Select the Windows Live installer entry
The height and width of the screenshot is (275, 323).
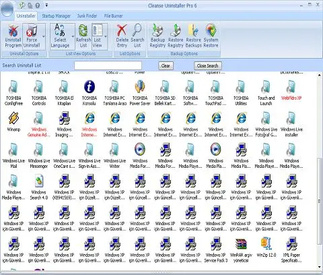[x=291, y=125]
